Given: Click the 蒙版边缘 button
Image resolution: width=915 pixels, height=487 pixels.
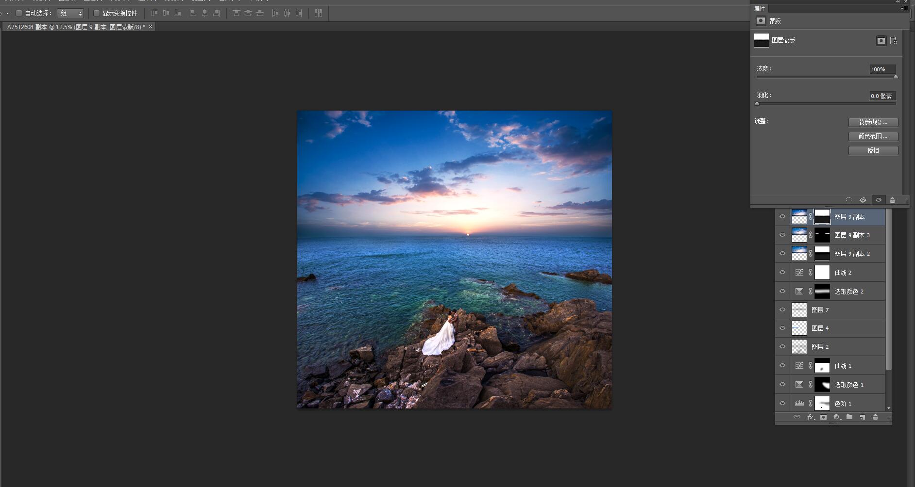Looking at the screenshot, I should pos(873,122).
